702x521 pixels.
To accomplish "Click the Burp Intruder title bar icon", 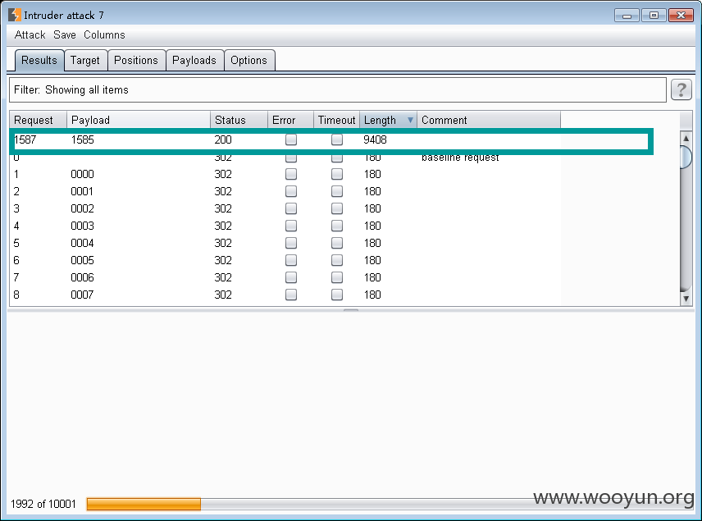I will 15,15.
